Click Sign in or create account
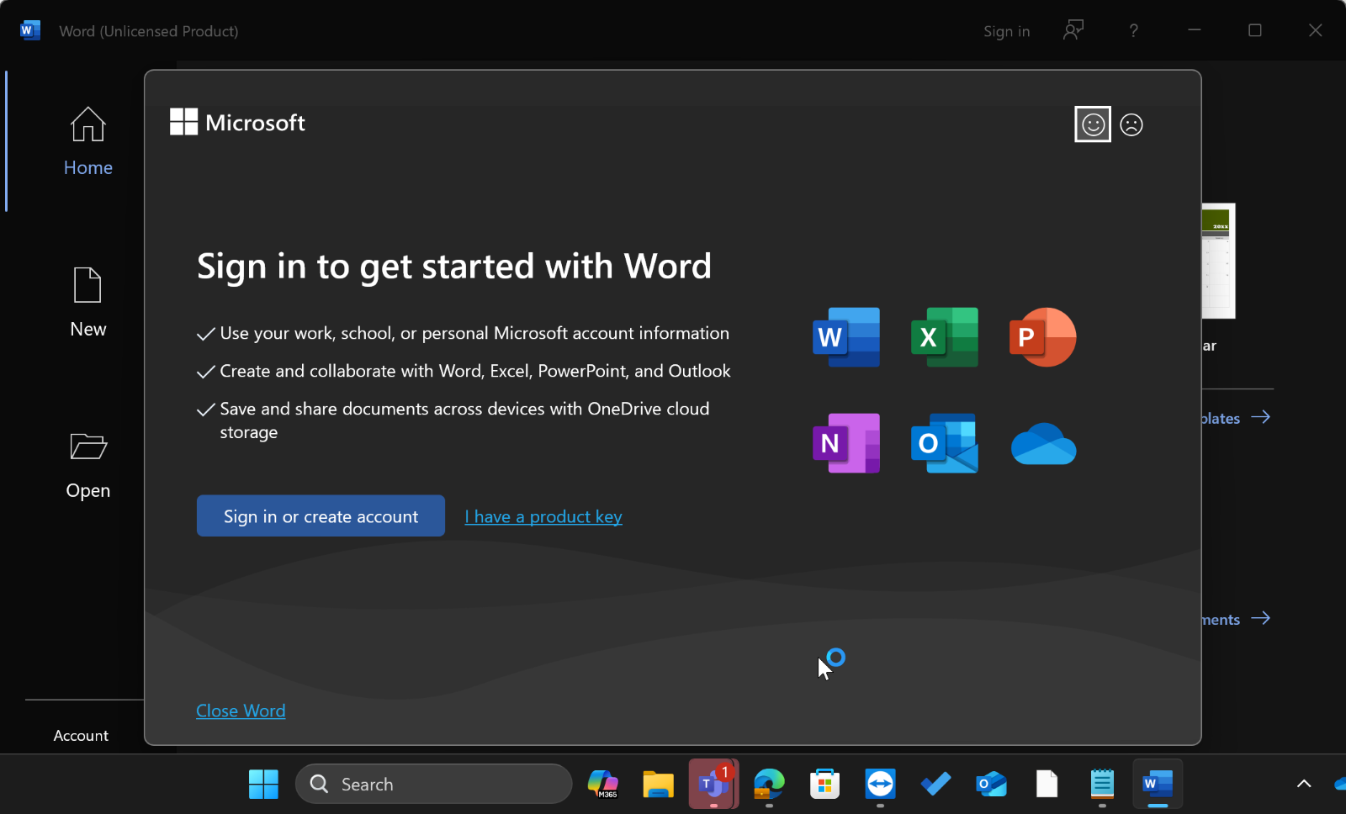 click(x=321, y=515)
